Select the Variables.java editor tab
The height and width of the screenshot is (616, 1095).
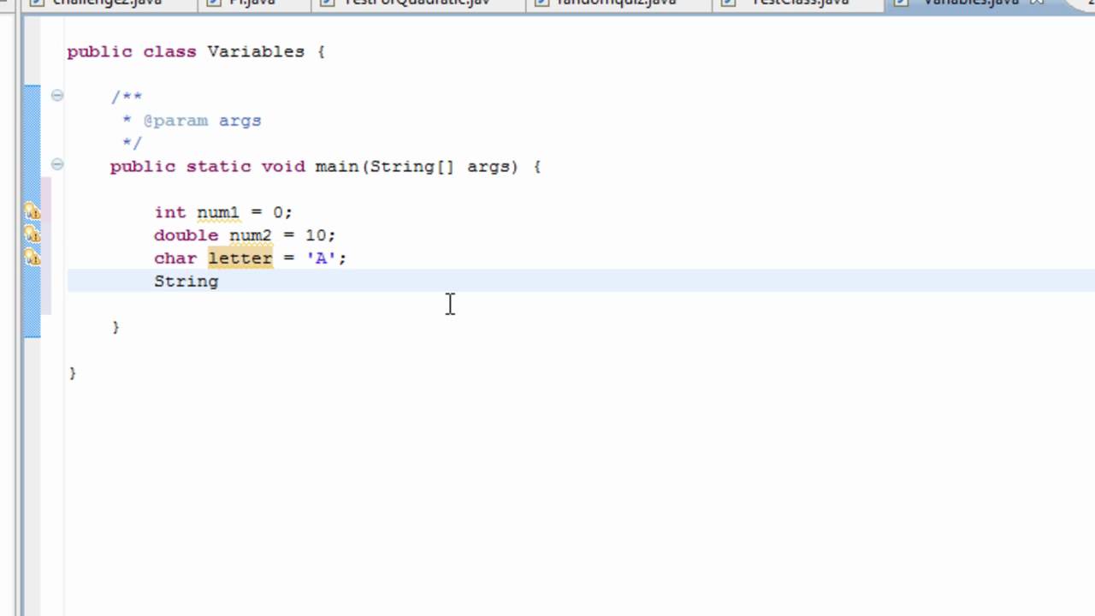point(971,4)
